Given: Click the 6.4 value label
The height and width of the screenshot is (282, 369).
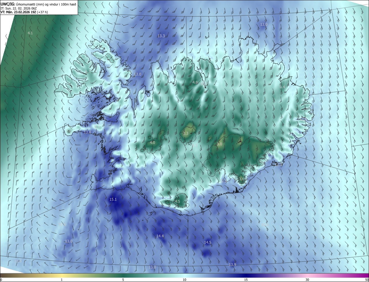Looking at the screenshot, I should [x=282, y=87].
